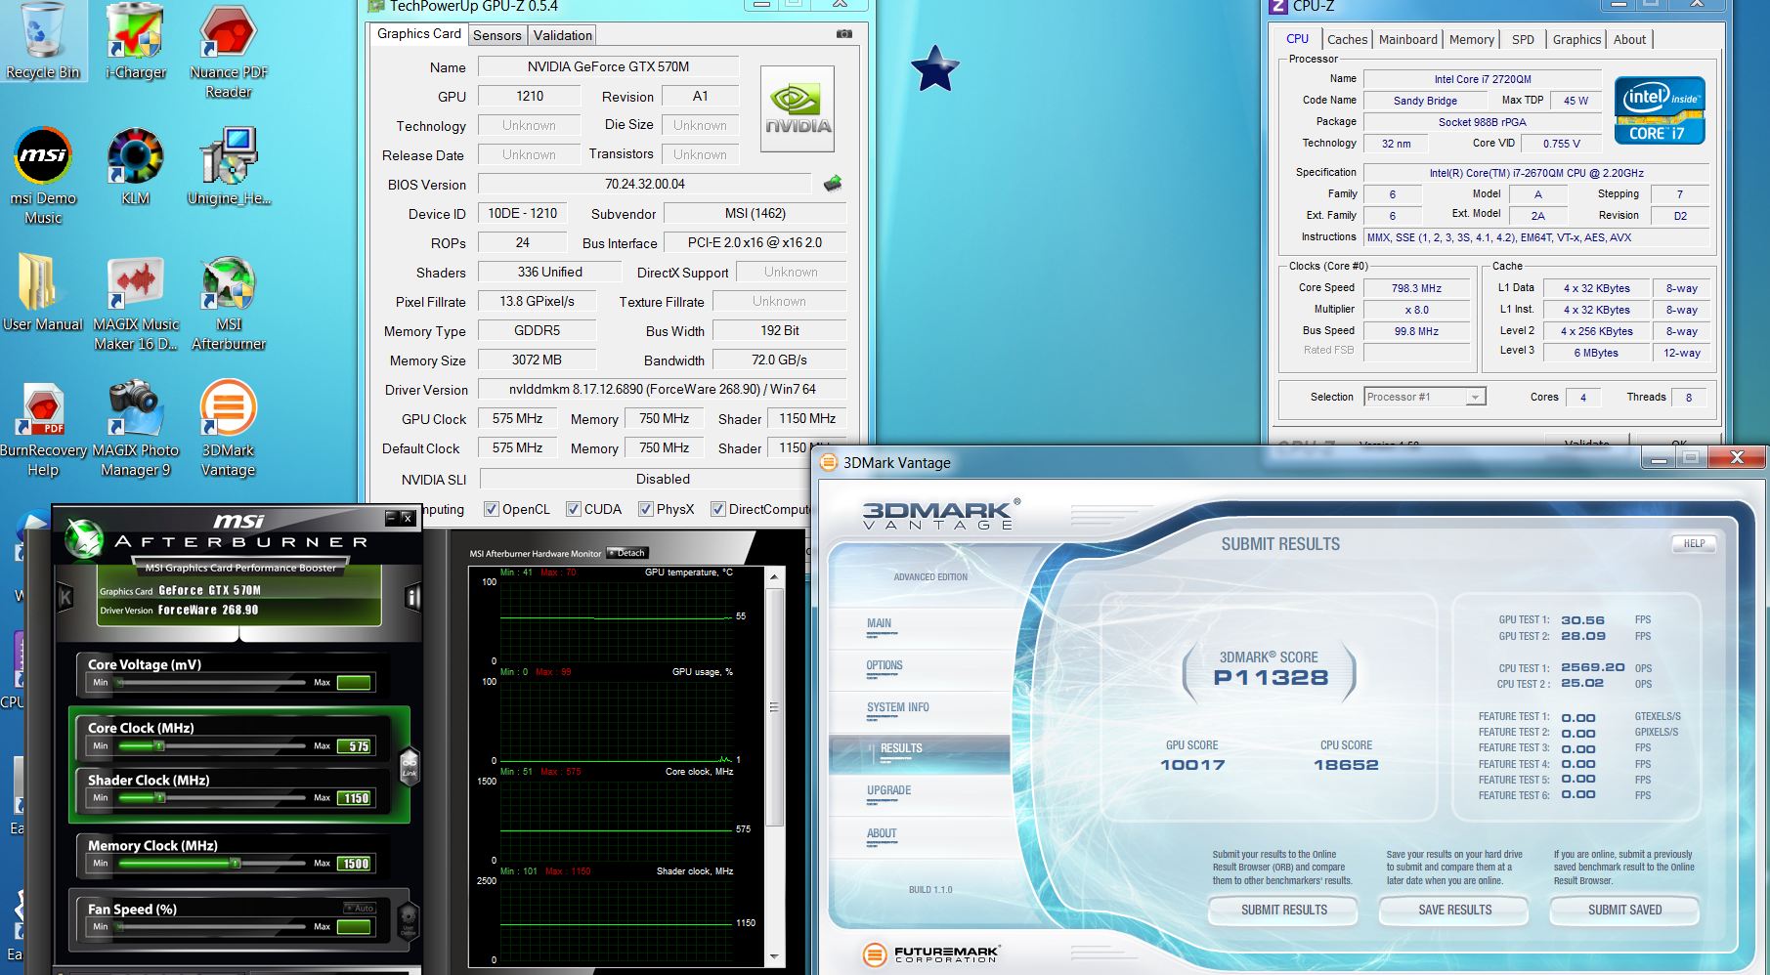Toggle the Link clocks button in Afterburner
This screenshot has width=1770, height=975.
tap(409, 765)
